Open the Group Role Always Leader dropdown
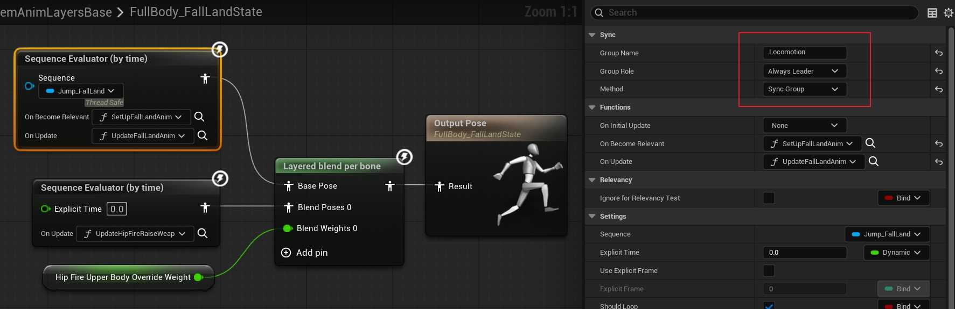 pos(804,71)
